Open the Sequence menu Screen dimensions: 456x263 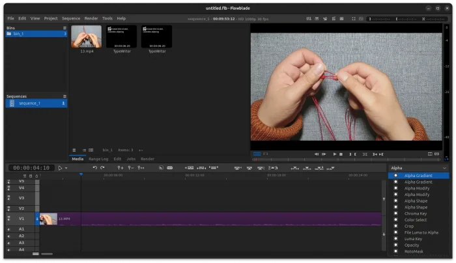coord(71,18)
